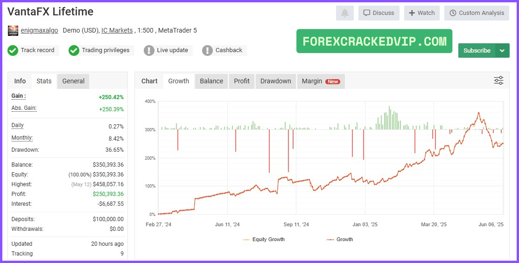Click the Cashback exclamation icon
The width and height of the screenshot is (519, 263).
click(x=207, y=50)
